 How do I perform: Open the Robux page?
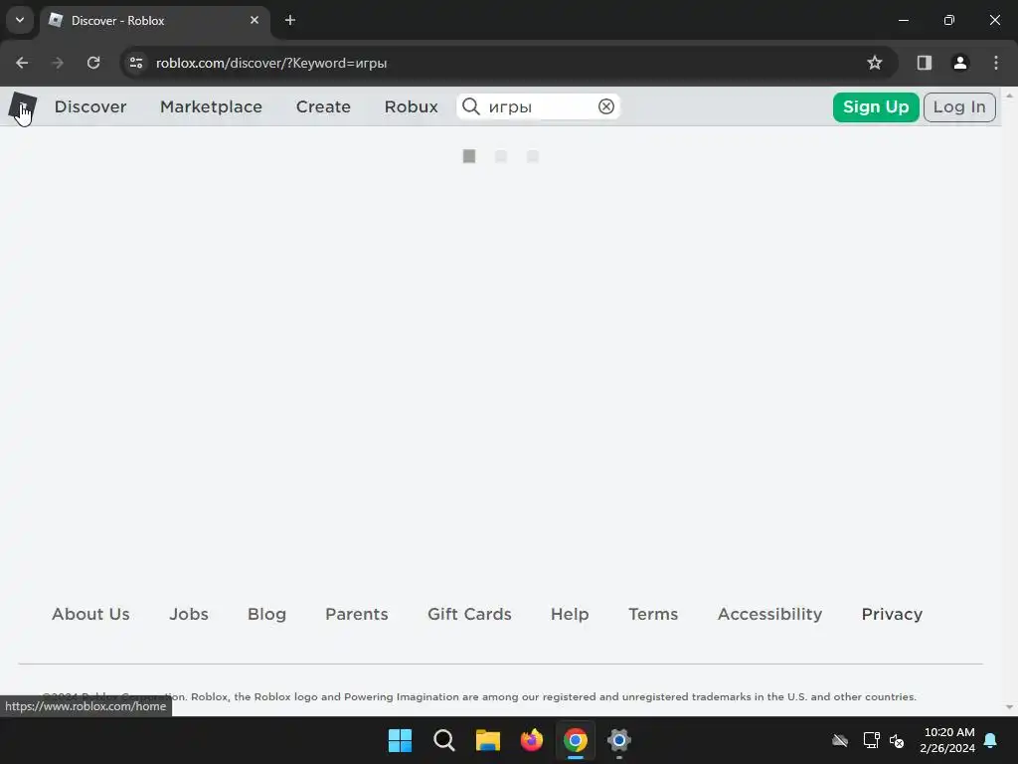click(x=411, y=106)
